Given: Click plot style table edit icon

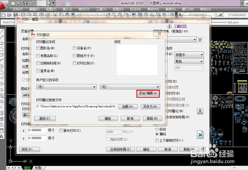Looking at the screenshot, I should [x=200, y=40].
